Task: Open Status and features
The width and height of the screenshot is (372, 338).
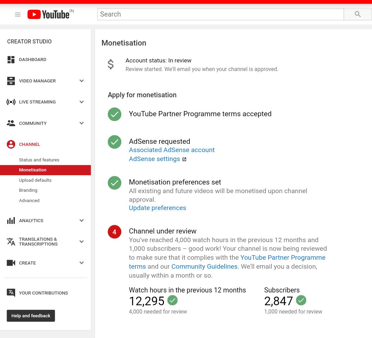Action: pyautogui.click(x=39, y=160)
